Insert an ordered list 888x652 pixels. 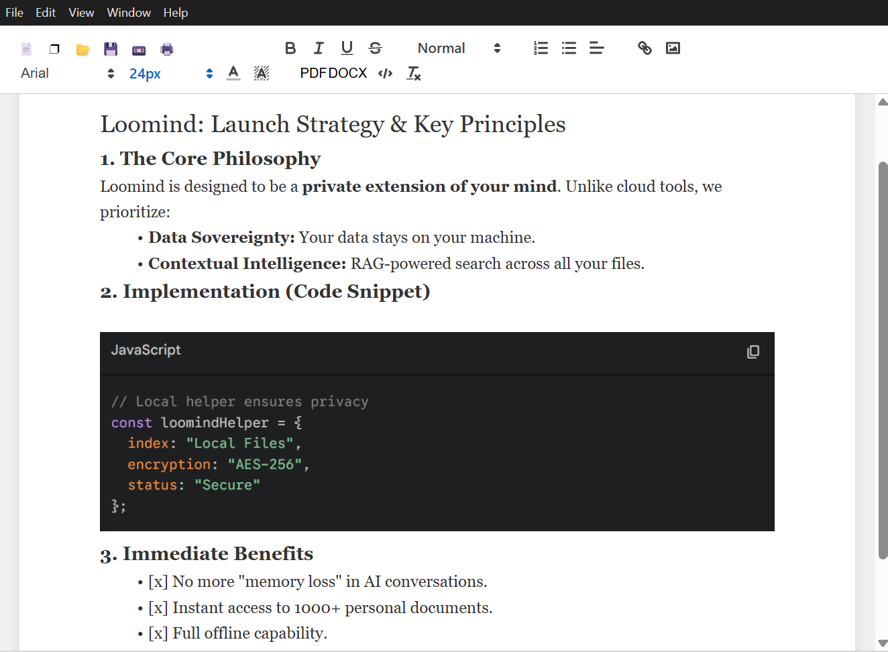point(541,48)
